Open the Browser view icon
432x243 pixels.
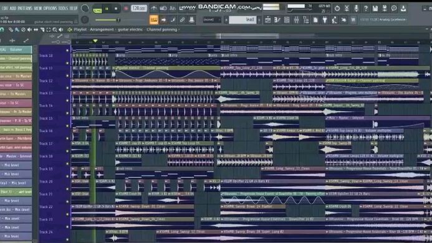(x=306, y=20)
